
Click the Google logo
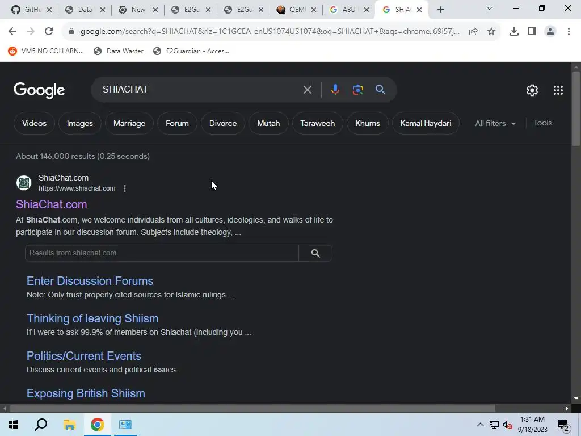click(39, 90)
